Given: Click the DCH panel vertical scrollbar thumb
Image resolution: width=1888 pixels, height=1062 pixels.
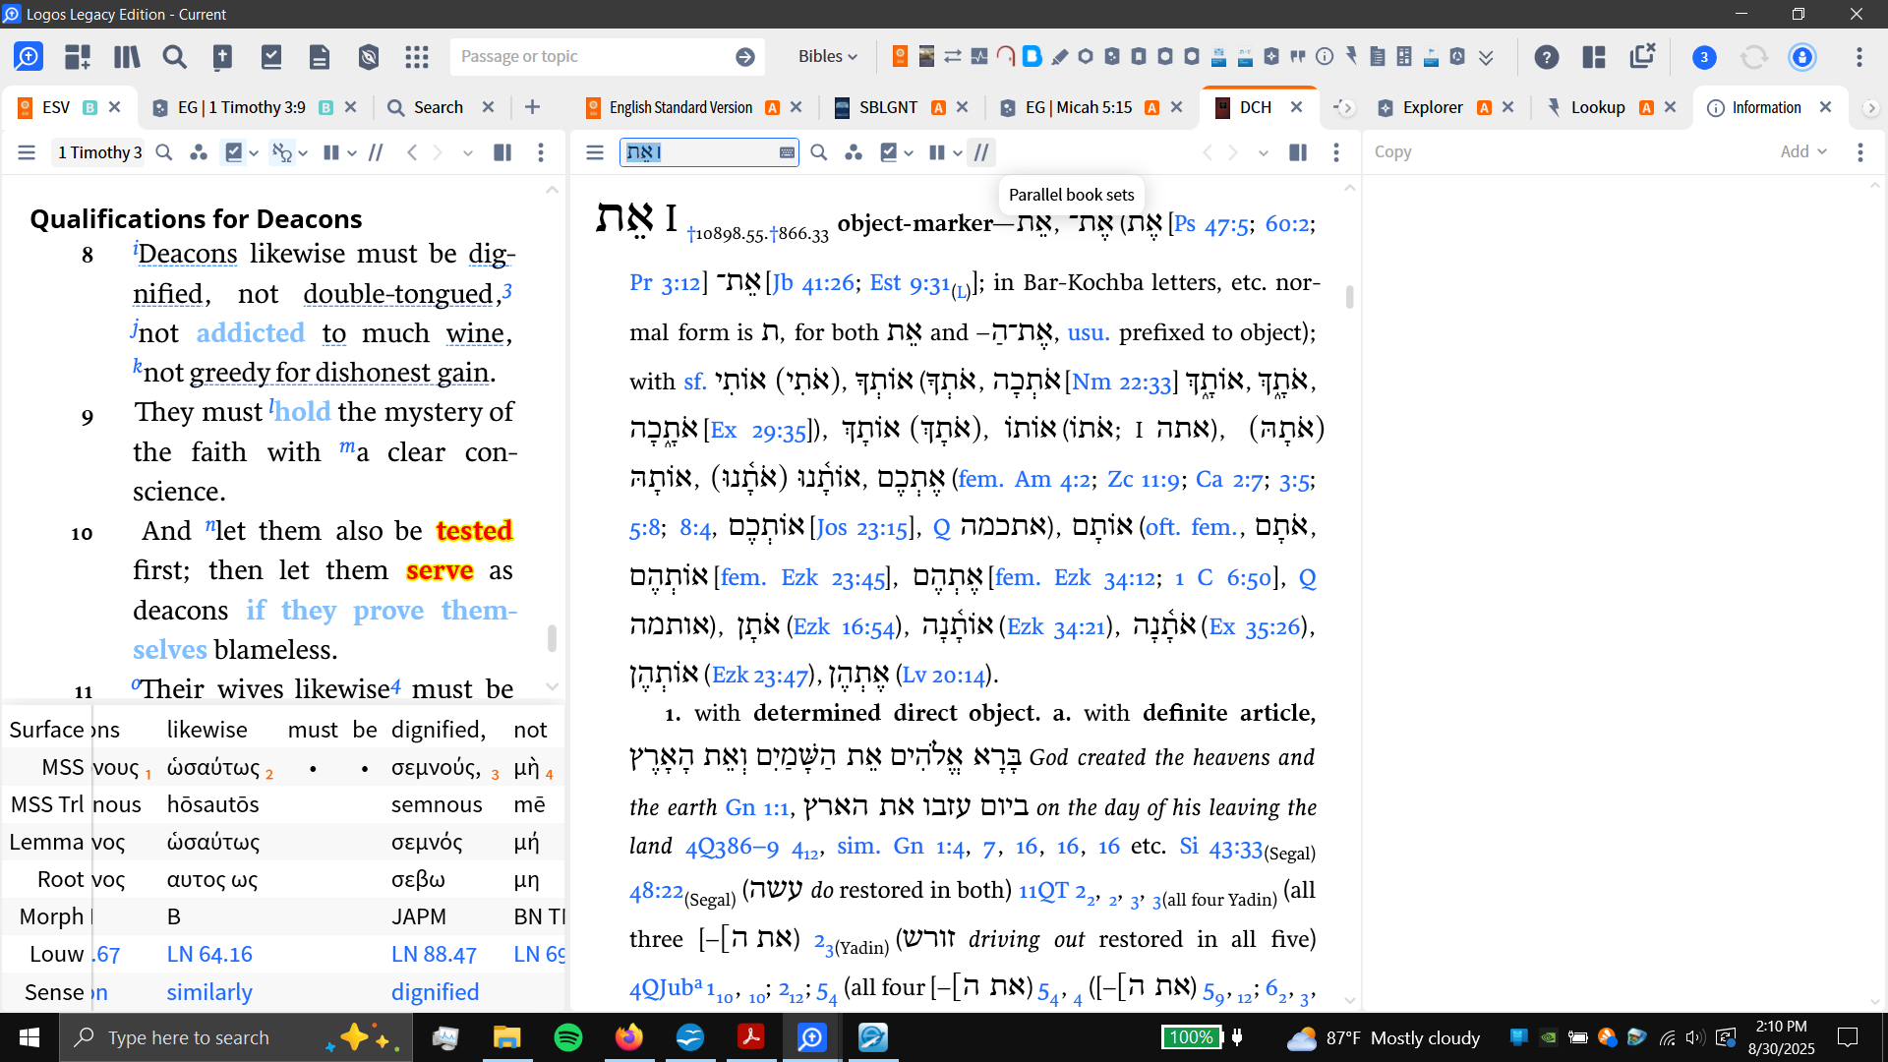Looking at the screenshot, I should pyautogui.click(x=1349, y=296).
